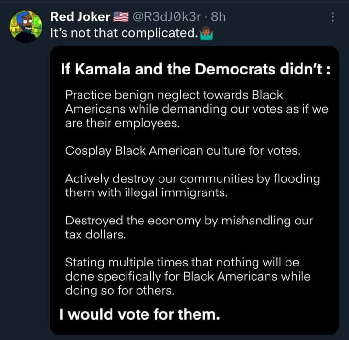This screenshot has width=349, height=340.
Task: Click the words "tax dollars" in the image
Action: 95,235
